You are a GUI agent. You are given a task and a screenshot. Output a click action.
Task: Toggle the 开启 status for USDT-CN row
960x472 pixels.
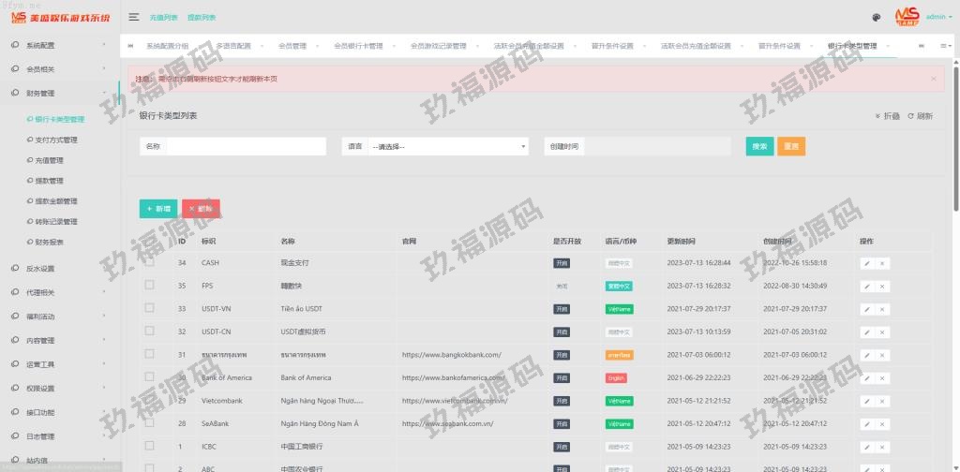(562, 332)
